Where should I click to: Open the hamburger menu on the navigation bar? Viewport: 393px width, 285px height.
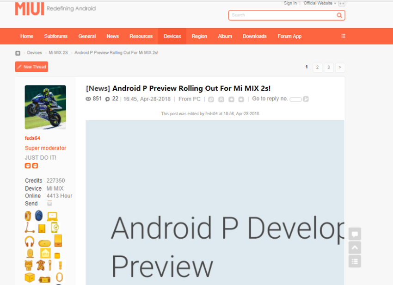coord(343,36)
